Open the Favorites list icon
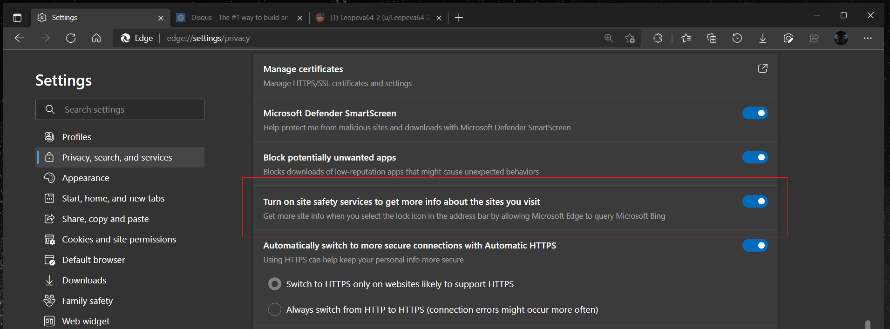The image size is (890, 329). (x=686, y=38)
